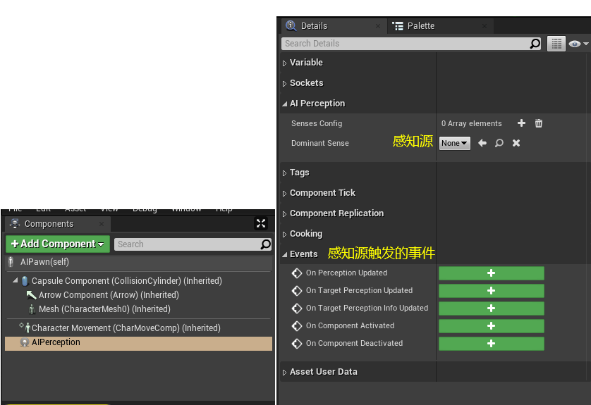This screenshot has width=591, height=405.
Task: Add the On Perception Updated event
Action: [491, 273]
